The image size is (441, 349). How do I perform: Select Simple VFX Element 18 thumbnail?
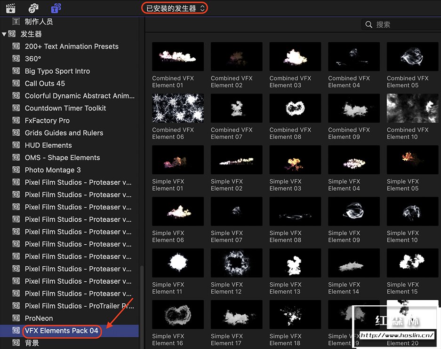[x=295, y=314]
